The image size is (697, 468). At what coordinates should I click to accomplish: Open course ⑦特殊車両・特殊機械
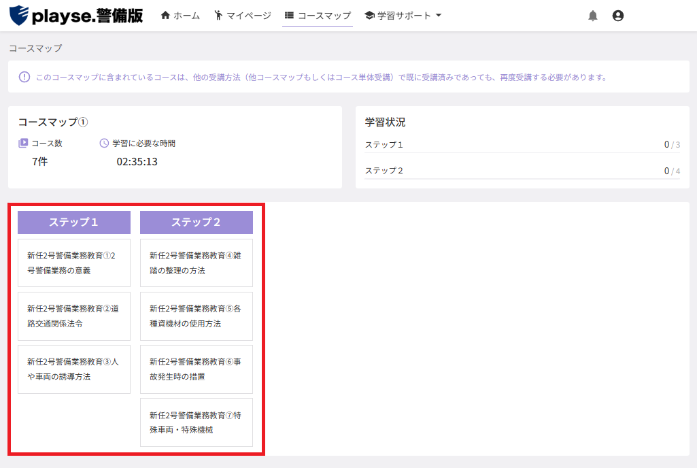[197, 422]
